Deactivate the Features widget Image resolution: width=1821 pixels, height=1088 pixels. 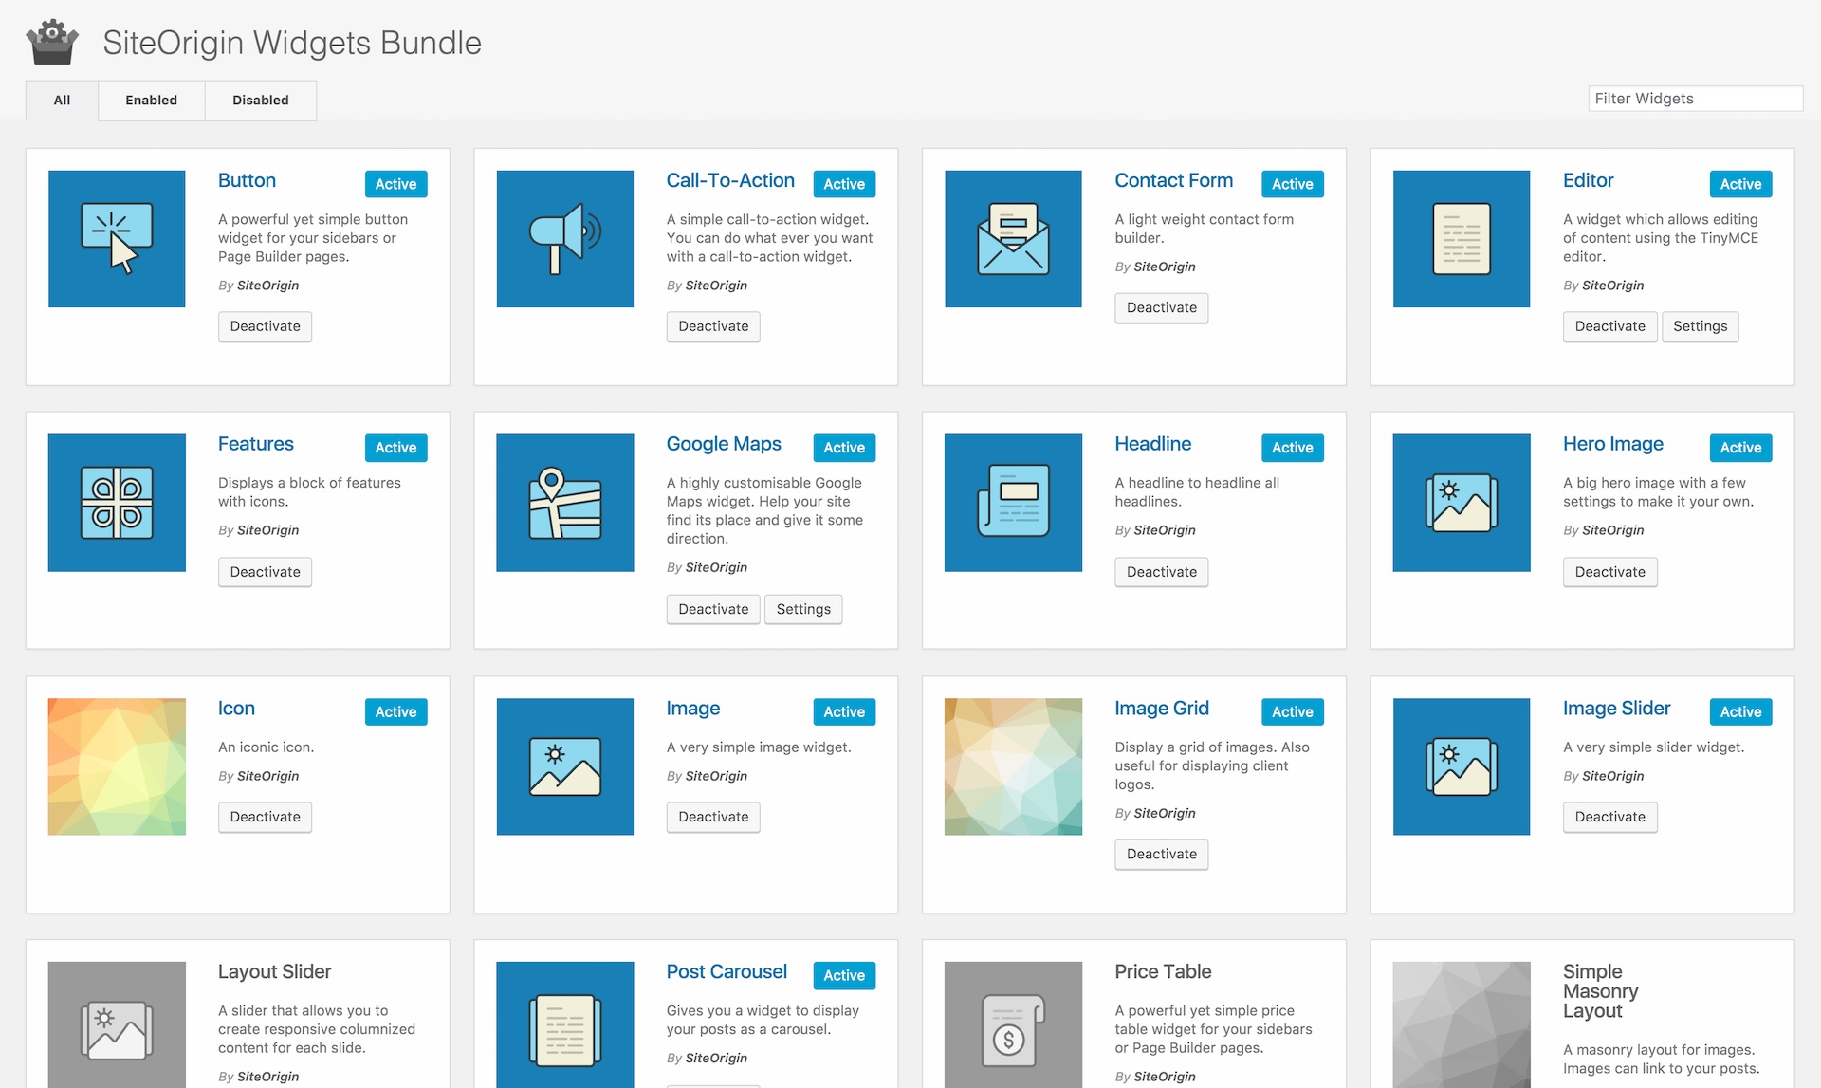pyautogui.click(x=266, y=572)
